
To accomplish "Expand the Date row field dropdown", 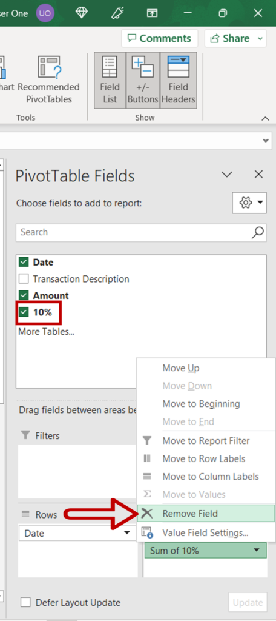I will 127,533.
